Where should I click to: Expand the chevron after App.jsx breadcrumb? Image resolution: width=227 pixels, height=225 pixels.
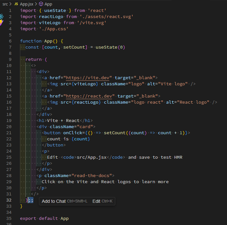(36, 4)
